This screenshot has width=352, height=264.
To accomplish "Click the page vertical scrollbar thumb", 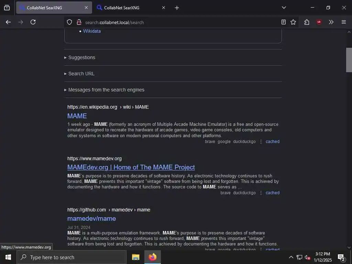I will pos(349,60).
